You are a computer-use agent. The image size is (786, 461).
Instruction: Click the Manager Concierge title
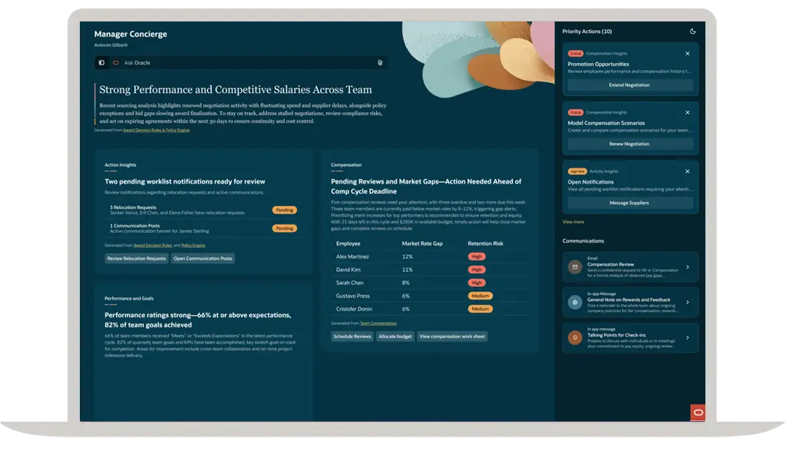coord(130,34)
